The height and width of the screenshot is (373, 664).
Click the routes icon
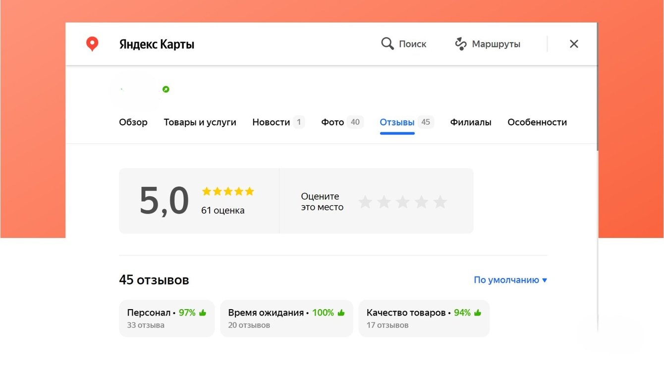tap(461, 44)
